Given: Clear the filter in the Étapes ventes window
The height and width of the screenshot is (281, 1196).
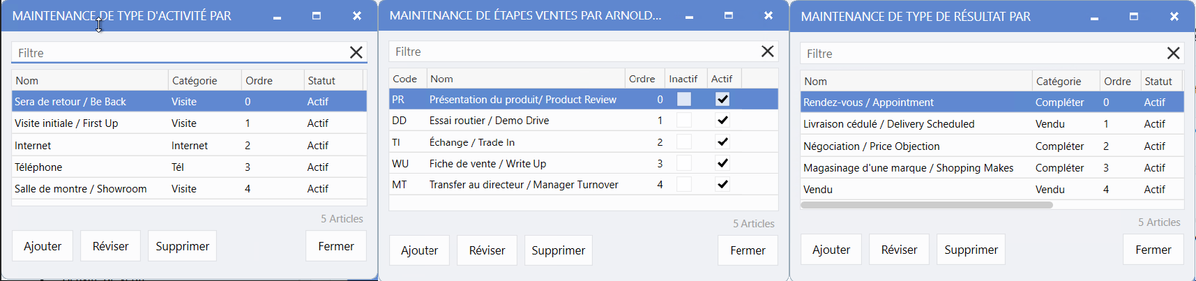Looking at the screenshot, I should pyautogui.click(x=767, y=52).
